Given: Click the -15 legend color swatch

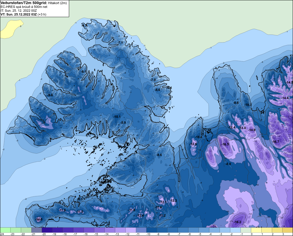Looking at the screenshot, I should [99, 230].
